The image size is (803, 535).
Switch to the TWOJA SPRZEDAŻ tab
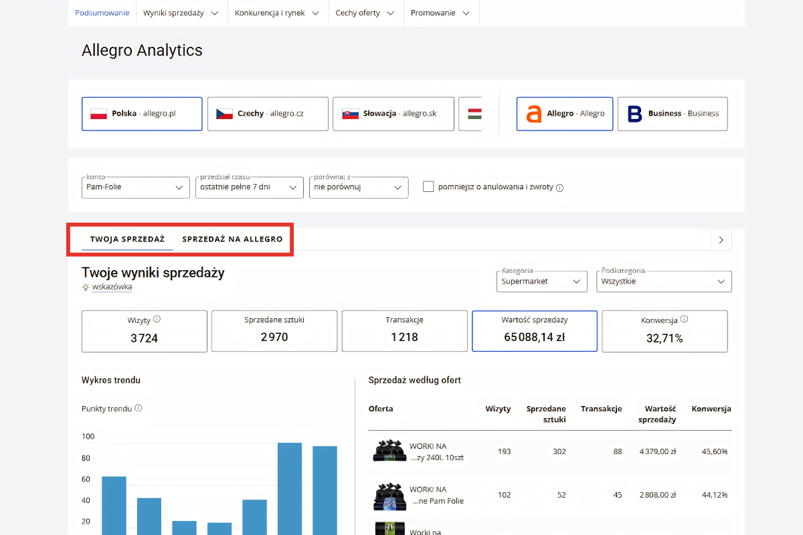pyautogui.click(x=127, y=239)
